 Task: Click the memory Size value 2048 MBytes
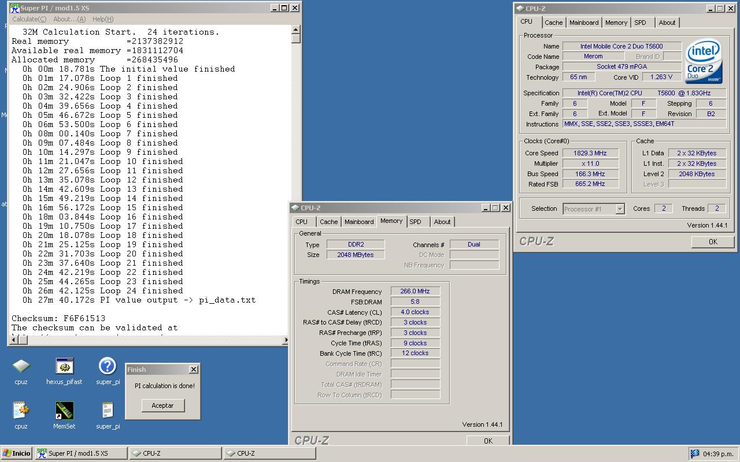(356, 255)
